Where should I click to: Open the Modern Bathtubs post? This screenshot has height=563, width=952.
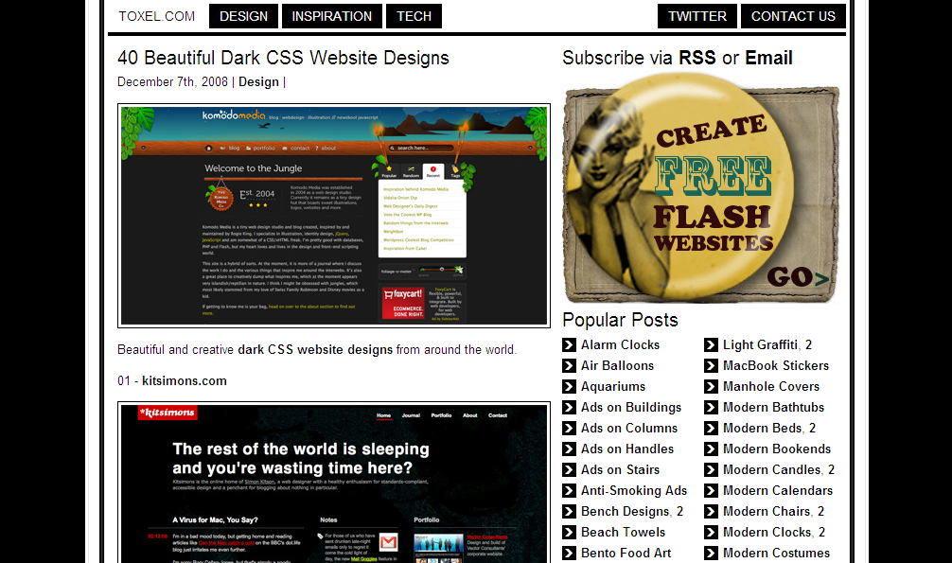coord(773,408)
